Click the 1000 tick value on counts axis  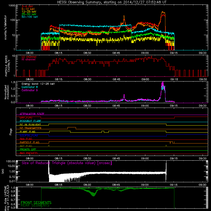pyautogui.click(x=12, y=6)
